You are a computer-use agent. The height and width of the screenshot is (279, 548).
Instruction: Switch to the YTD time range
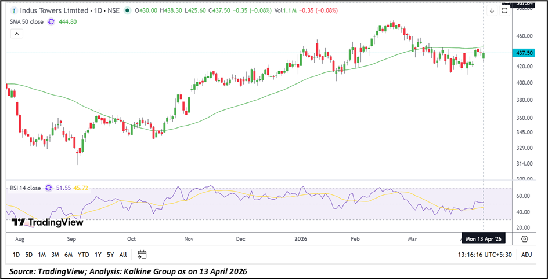click(x=83, y=255)
